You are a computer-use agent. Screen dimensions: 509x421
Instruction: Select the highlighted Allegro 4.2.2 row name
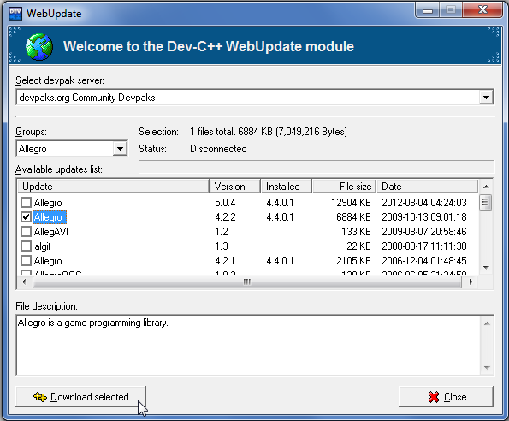tap(50, 217)
